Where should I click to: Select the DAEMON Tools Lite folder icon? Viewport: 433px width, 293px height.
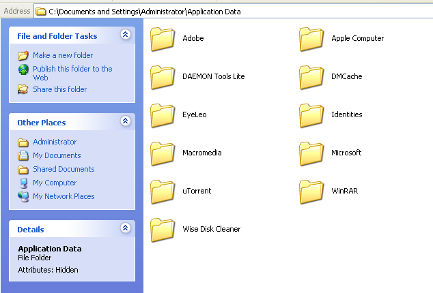pyautogui.click(x=163, y=78)
